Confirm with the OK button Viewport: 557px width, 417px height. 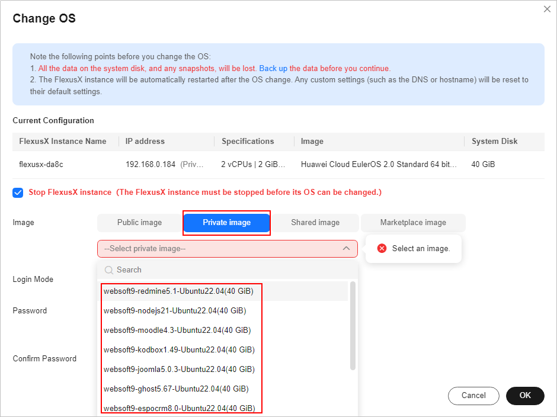pyautogui.click(x=525, y=396)
